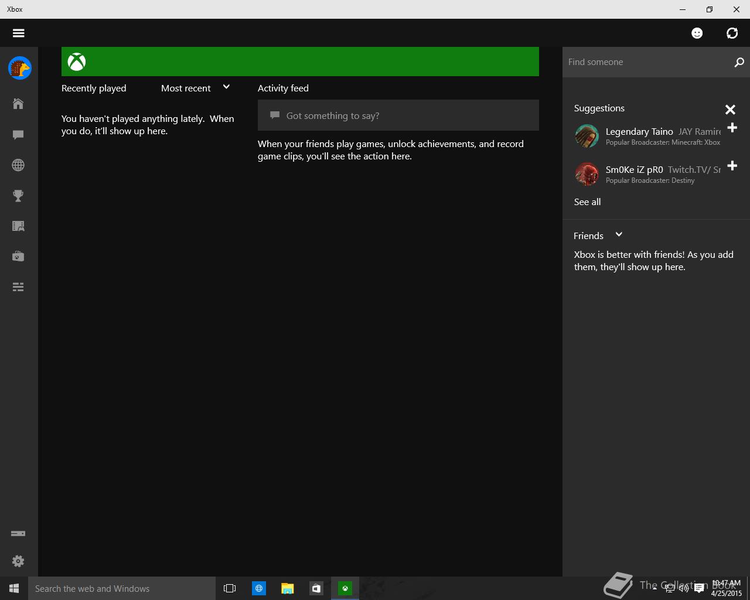750x600 pixels.
Task: Open Game DVR in sidebar
Action: (x=18, y=226)
